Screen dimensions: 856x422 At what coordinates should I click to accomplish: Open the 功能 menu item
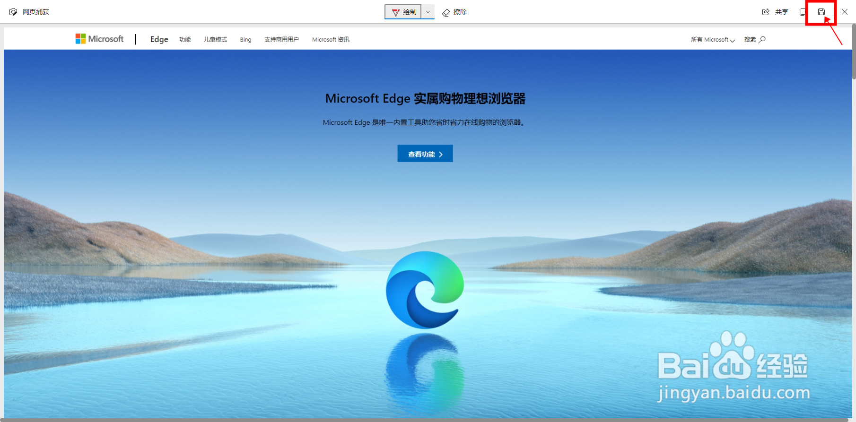pos(185,40)
